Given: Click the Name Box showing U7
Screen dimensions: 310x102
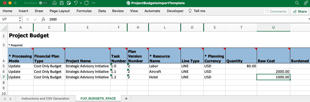Looking at the screenshot, I should click(9, 19).
